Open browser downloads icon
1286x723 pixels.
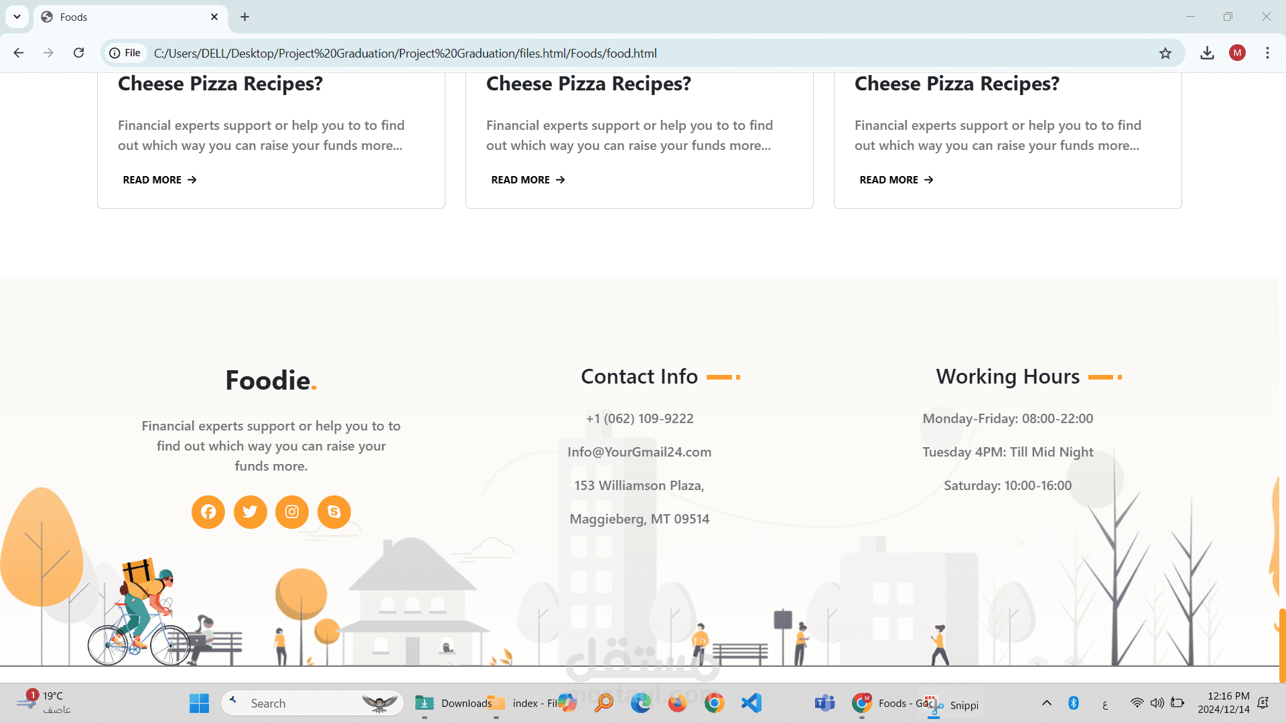pyautogui.click(x=1207, y=53)
